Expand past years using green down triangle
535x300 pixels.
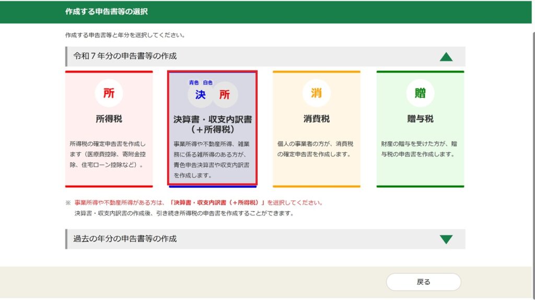pyautogui.click(x=446, y=239)
